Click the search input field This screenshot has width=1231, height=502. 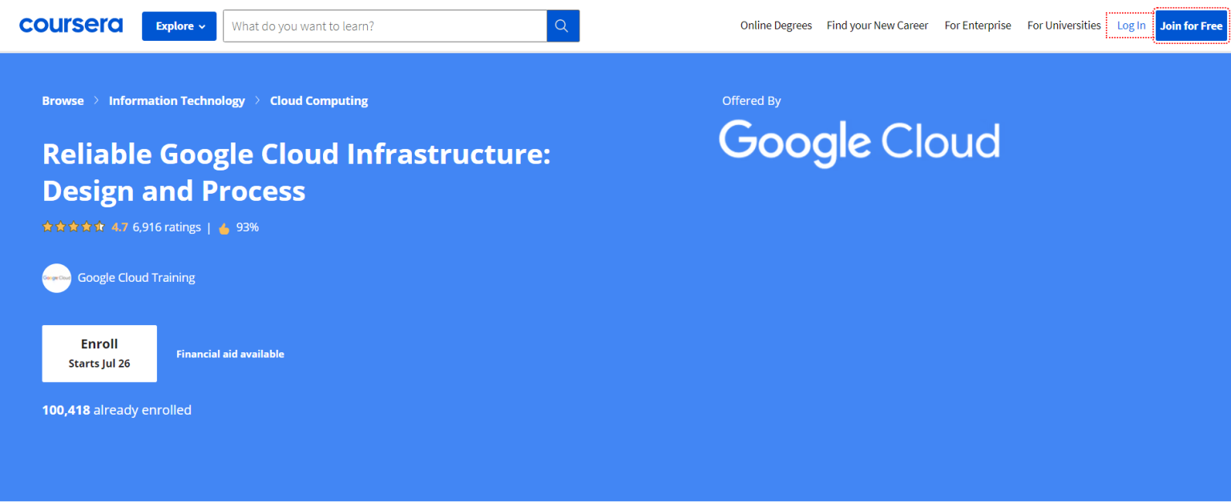tap(385, 26)
